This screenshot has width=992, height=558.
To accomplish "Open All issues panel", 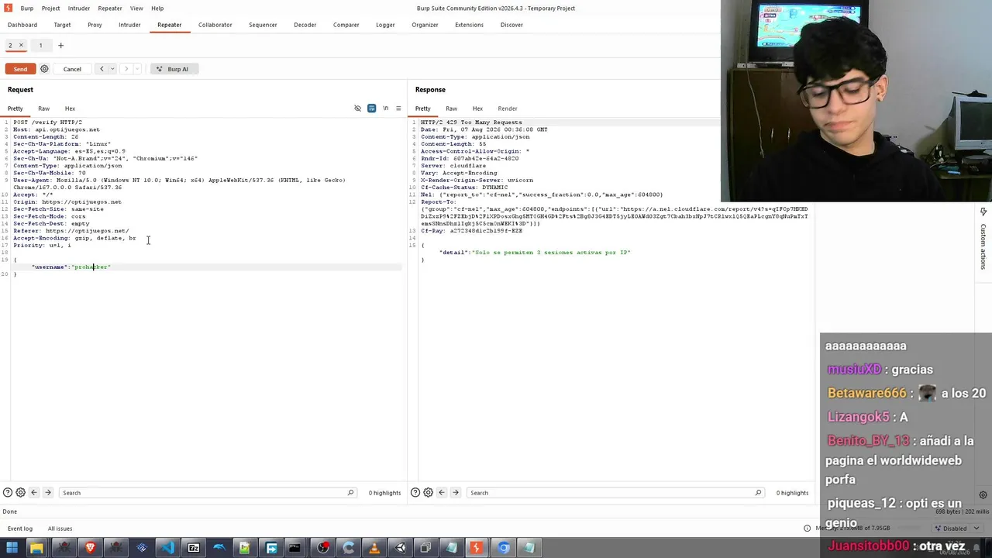I will point(60,529).
